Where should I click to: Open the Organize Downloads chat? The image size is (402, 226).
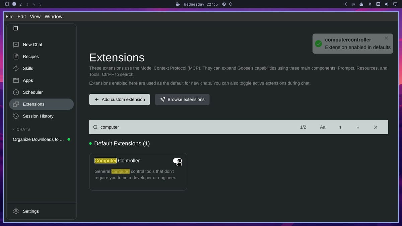[41, 139]
